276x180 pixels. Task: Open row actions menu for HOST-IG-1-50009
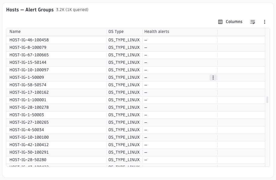click(213, 78)
